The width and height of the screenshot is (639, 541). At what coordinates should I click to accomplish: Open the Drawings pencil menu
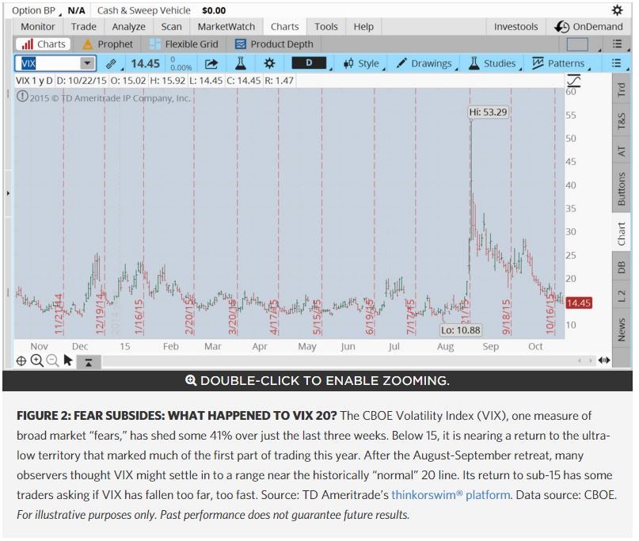(x=424, y=63)
